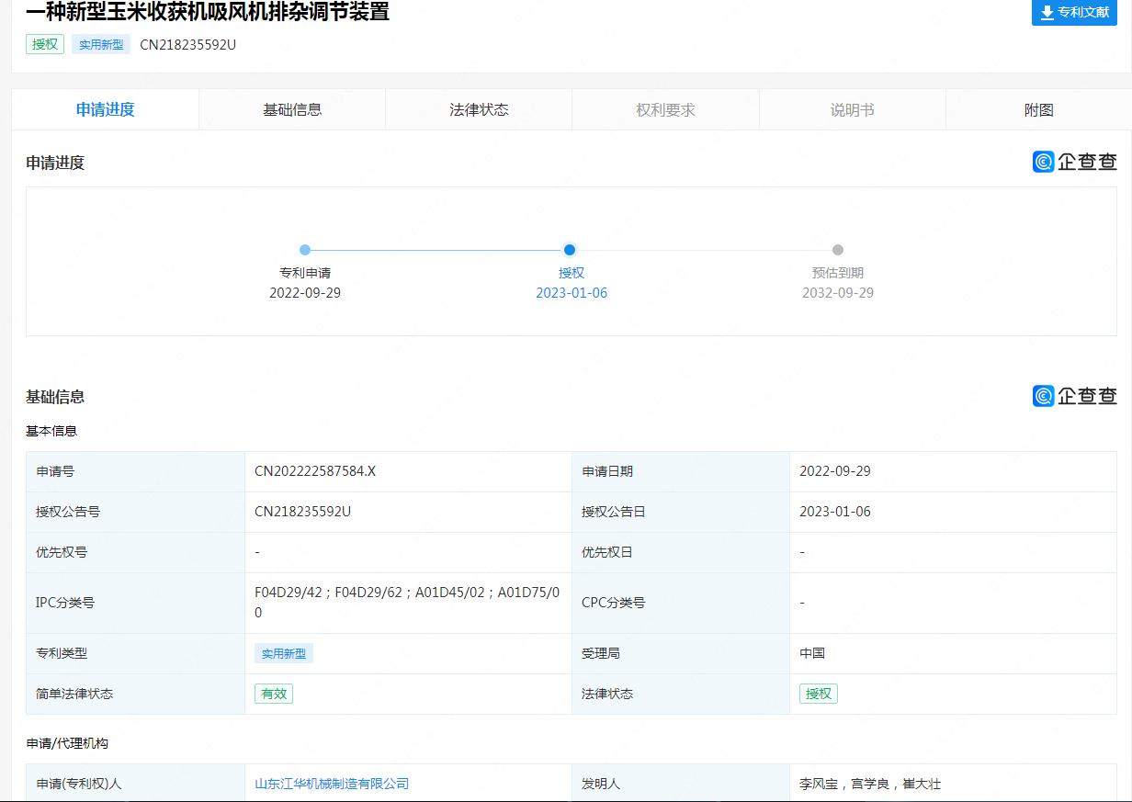Open the 基础信息 tab
The width and height of the screenshot is (1132, 802).
pos(292,109)
